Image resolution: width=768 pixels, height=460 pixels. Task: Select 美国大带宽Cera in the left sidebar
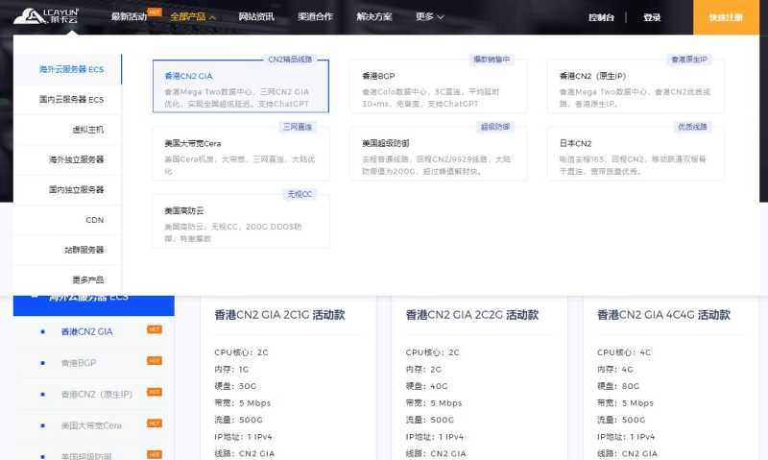91,425
